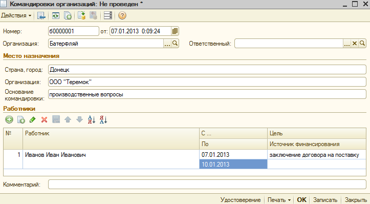Click the document icon in the title bar
The width and height of the screenshot is (370, 204).
(3, 4)
